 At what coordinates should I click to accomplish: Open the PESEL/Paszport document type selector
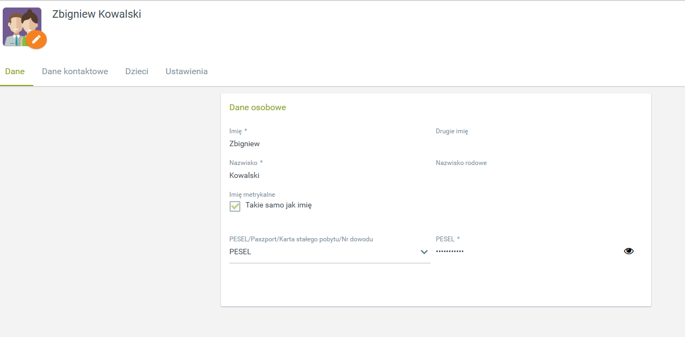[x=323, y=252]
